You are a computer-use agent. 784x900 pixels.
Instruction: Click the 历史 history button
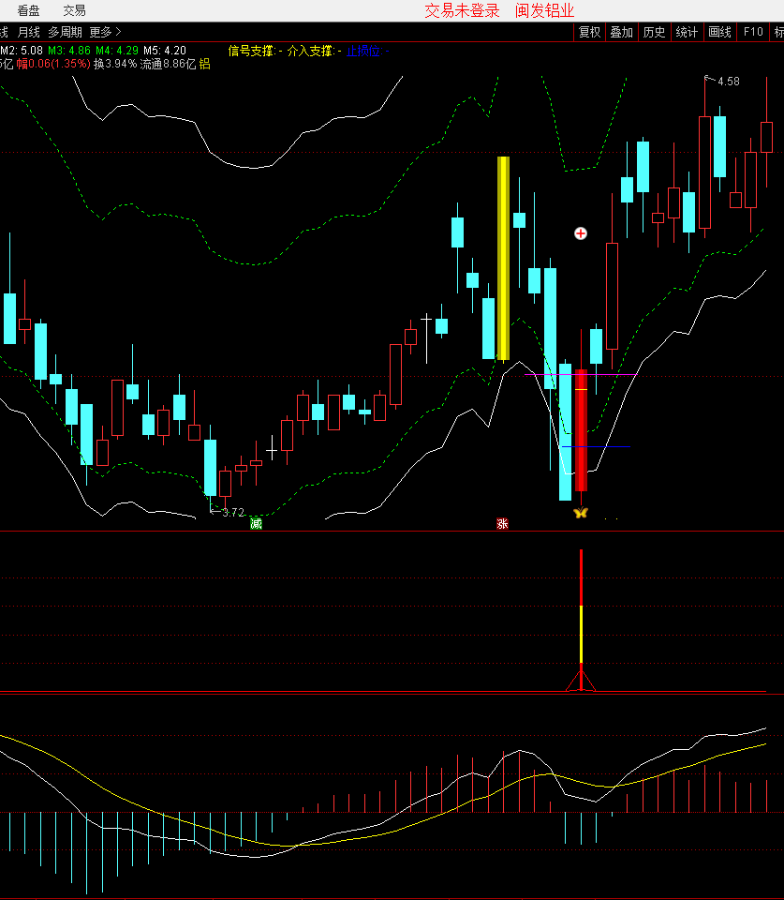tap(654, 32)
